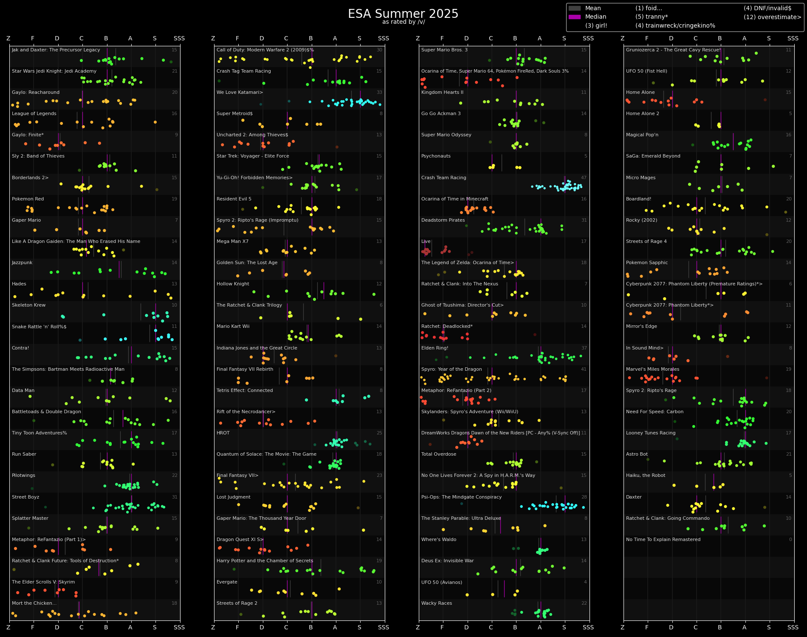807x637 pixels.
Task: Click the 'Where's Waldo' row label
Action: (x=439, y=540)
